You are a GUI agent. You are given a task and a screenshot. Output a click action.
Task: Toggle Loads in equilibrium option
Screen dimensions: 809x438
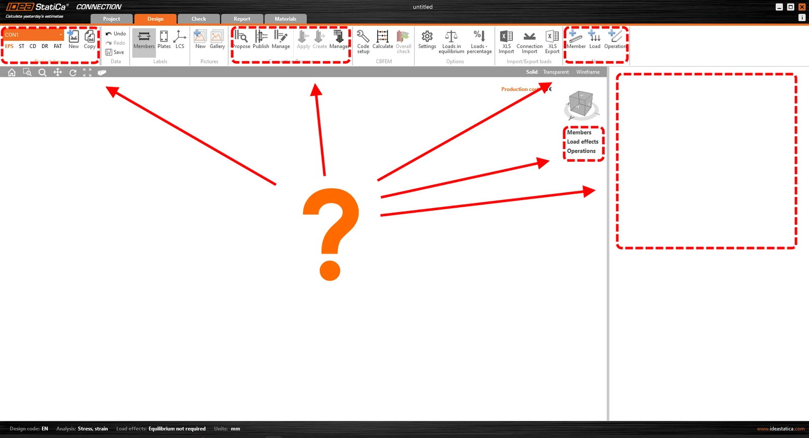(452, 41)
